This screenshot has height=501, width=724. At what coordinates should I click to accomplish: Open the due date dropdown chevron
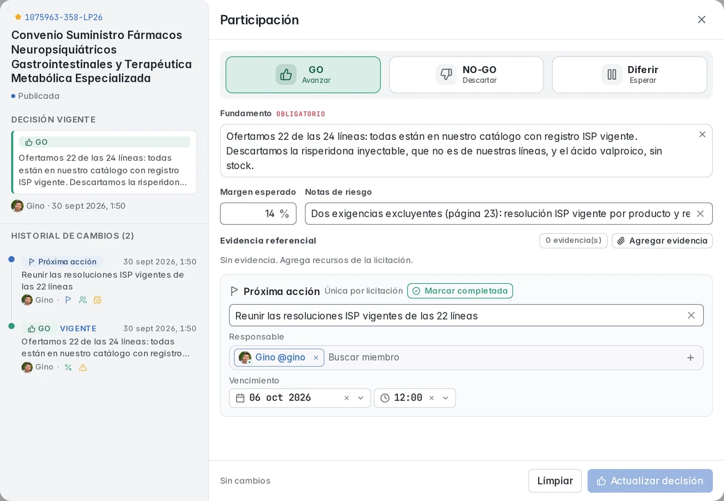[361, 397]
